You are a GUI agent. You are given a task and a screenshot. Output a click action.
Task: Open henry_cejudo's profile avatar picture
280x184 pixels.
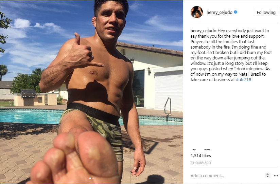point(197,12)
